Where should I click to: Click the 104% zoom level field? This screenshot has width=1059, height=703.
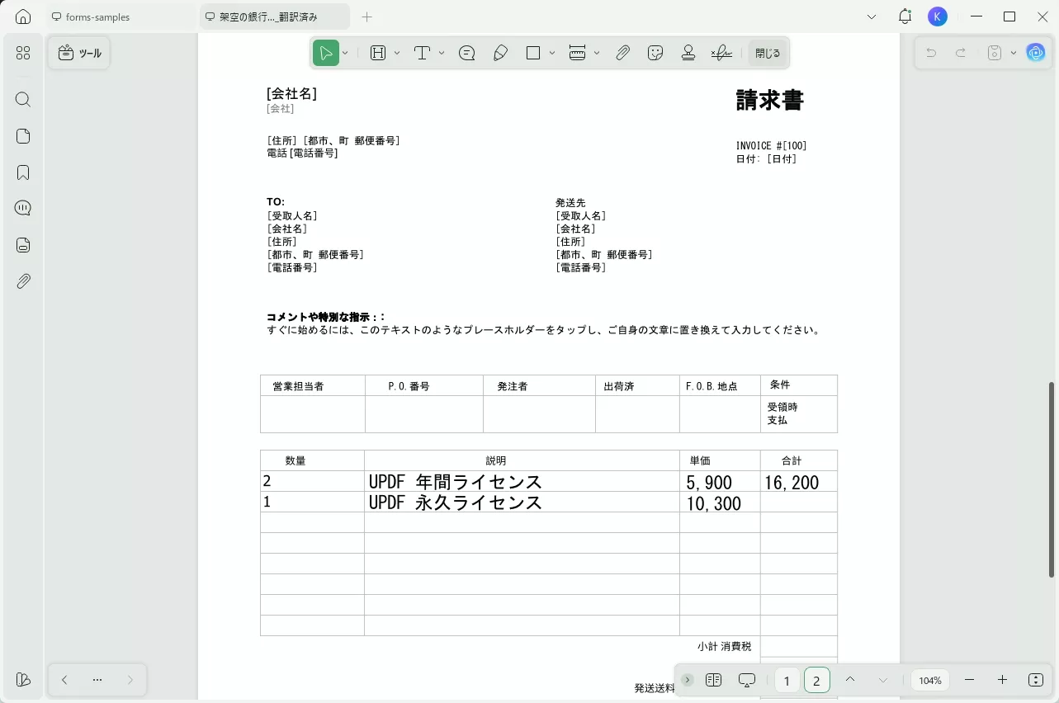pyautogui.click(x=929, y=680)
